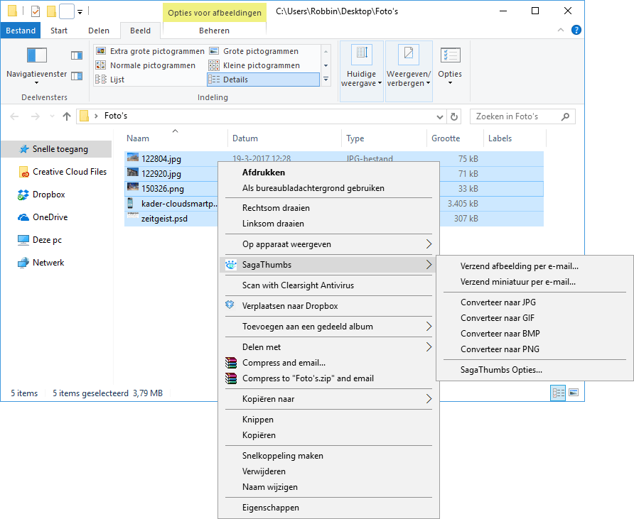634x519 pixels.
Task: Switch to the Start ribbon tab
Action: tap(59, 31)
